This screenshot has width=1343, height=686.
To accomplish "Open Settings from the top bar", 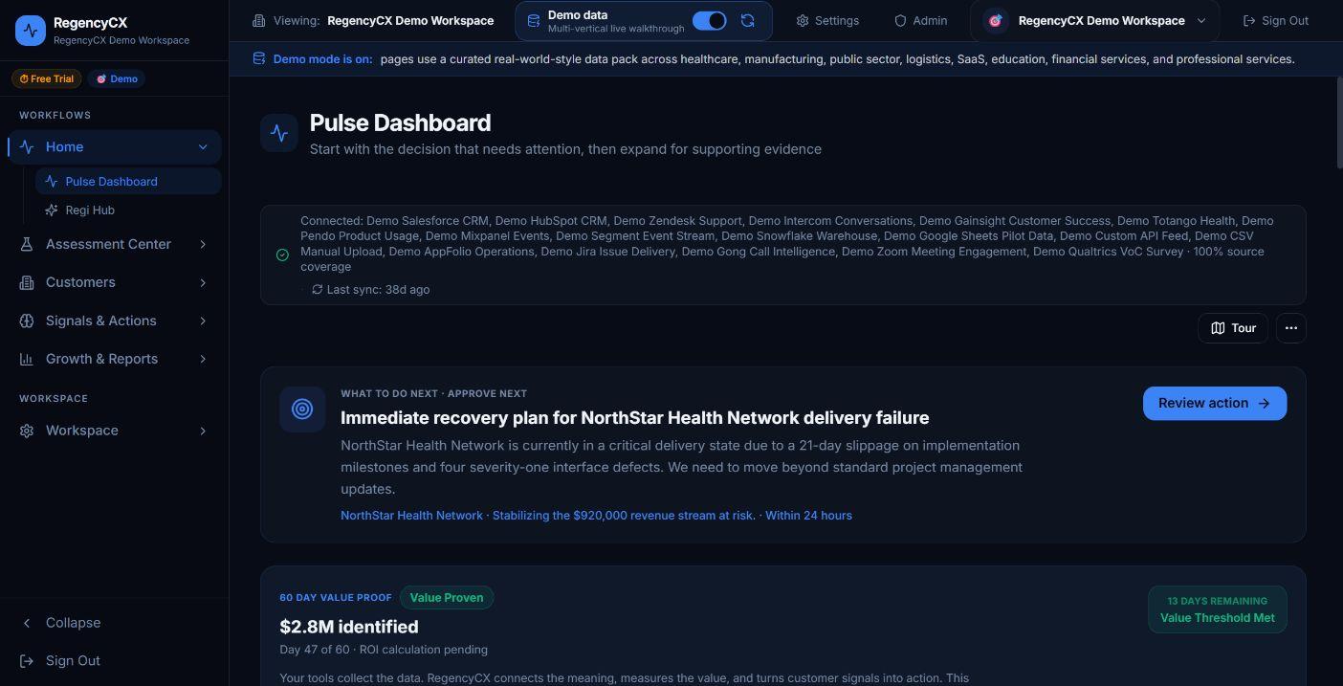I will point(827,20).
